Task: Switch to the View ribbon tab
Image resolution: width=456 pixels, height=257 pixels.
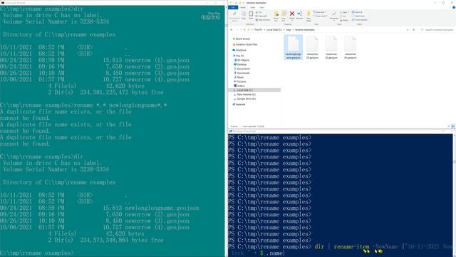Action: point(261,7)
